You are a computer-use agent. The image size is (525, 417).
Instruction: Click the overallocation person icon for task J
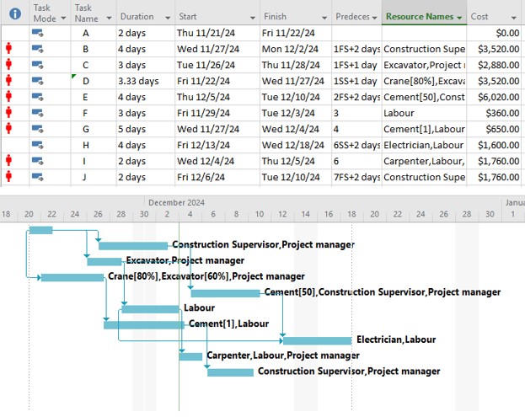[x=10, y=177]
